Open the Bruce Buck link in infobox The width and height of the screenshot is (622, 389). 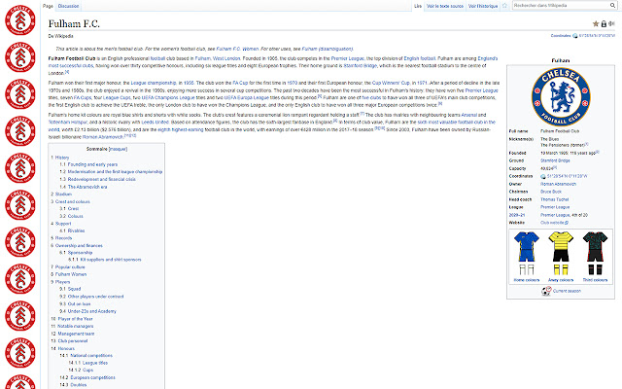551,192
